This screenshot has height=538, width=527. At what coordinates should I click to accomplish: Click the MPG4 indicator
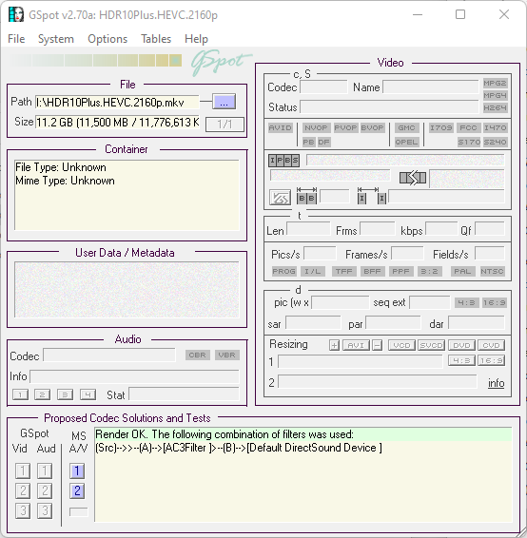pyautogui.click(x=495, y=95)
